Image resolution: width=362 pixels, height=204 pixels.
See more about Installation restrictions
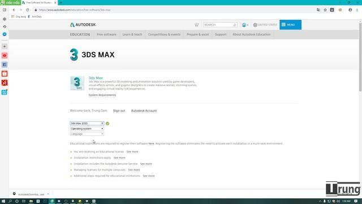(119, 158)
